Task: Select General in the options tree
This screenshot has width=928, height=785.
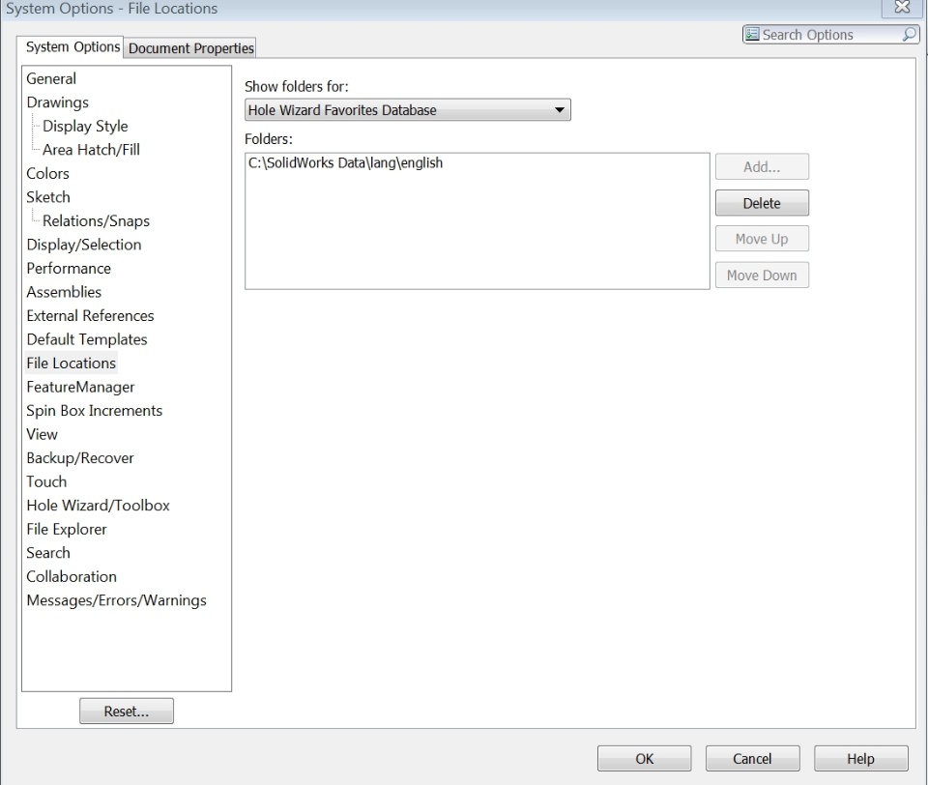Action: 51,78
